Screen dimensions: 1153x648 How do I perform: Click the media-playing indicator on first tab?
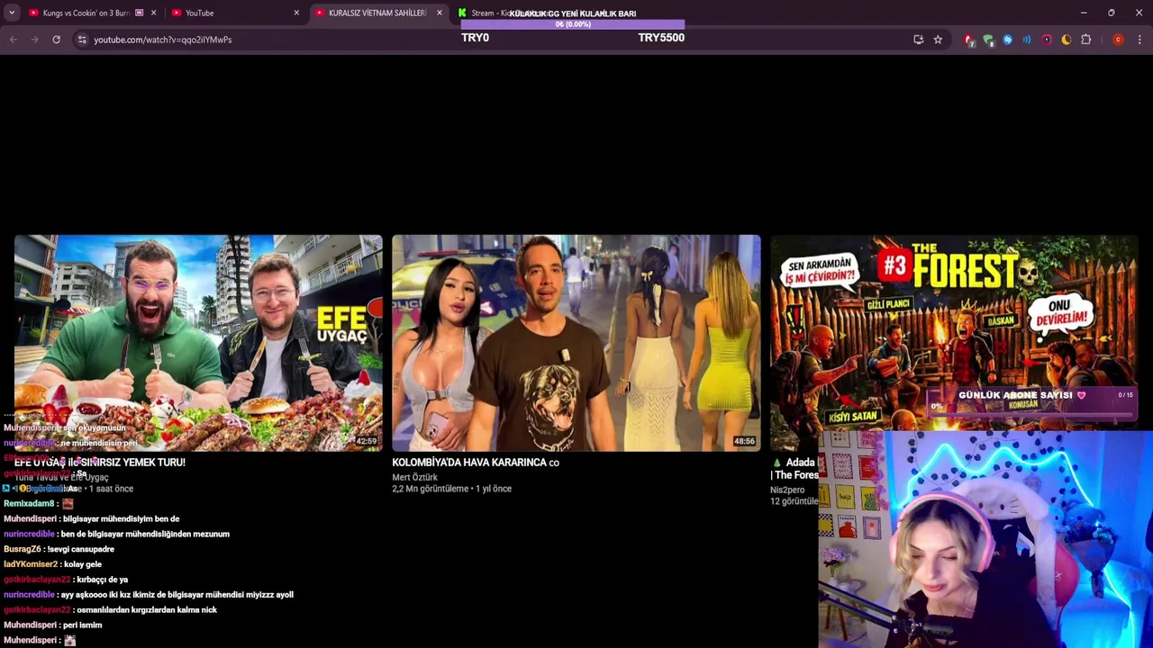pyautogui.click(x=139, y=13)
